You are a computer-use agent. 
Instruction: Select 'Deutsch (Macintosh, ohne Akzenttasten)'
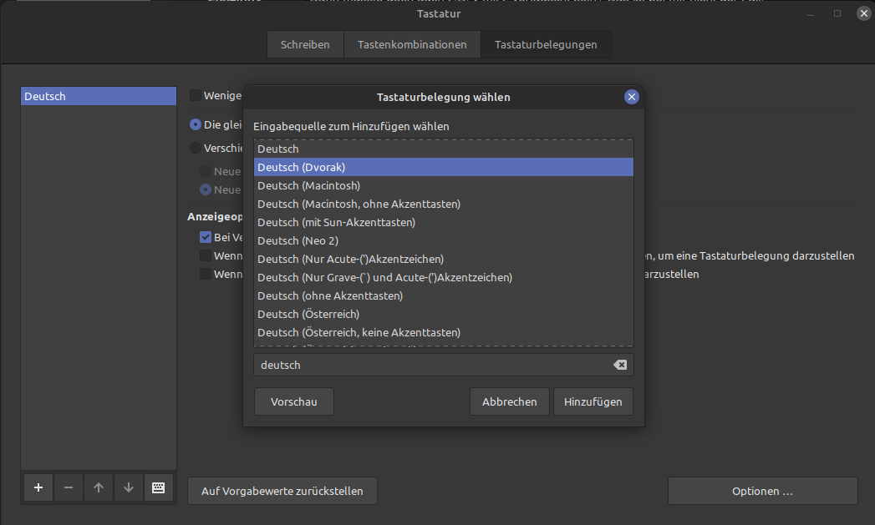tap(444, 204)
